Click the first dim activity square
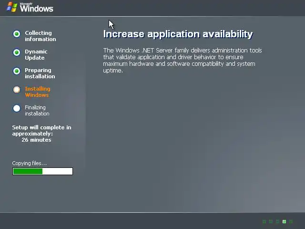The height and width of the screenshot is (229, 305). point(264,221)
